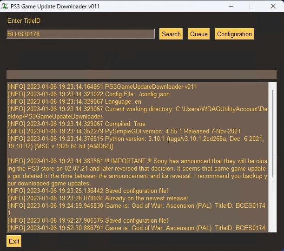Click log line 'Saved configuration file!' at 19:52:27
This screenshot has height=251, width=284.
click(88, 220)
